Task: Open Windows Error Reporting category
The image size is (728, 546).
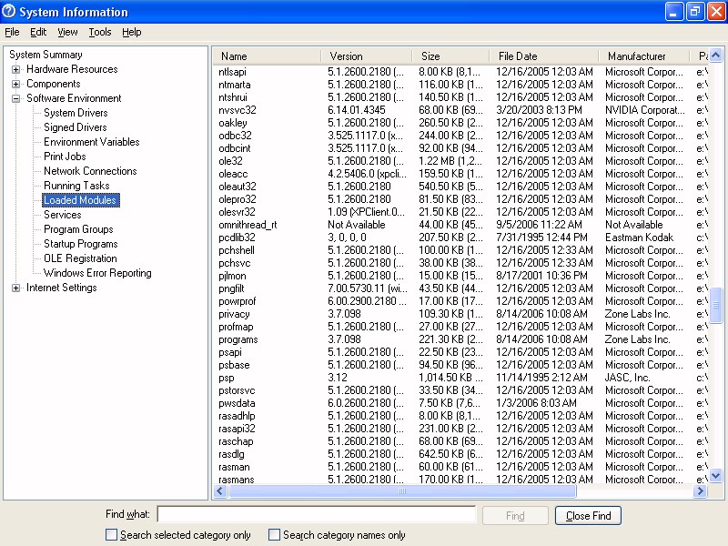Action: 97,273
